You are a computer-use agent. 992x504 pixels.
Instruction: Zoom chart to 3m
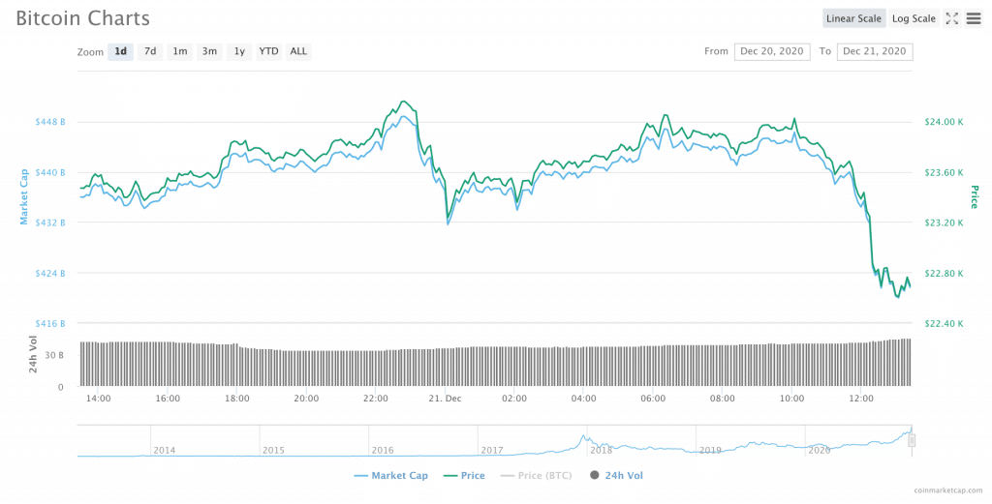[209, 51]
